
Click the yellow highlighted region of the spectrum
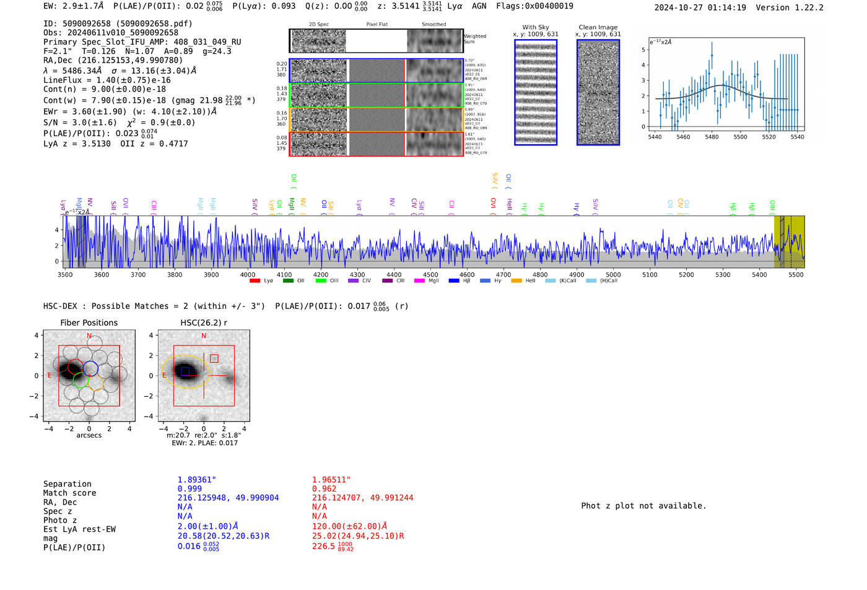789,242
